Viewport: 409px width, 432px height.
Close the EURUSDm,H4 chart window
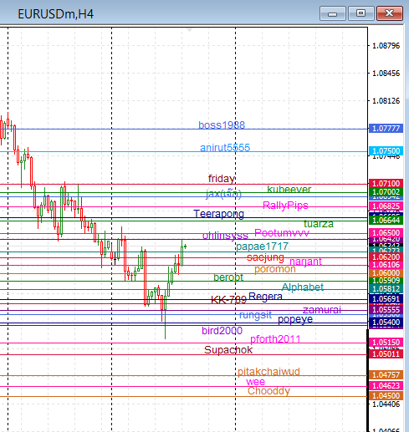point(390,13)
